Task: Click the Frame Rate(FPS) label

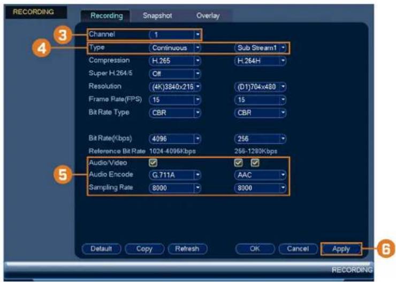Action: pyautogui.click(x=115, y=99)
